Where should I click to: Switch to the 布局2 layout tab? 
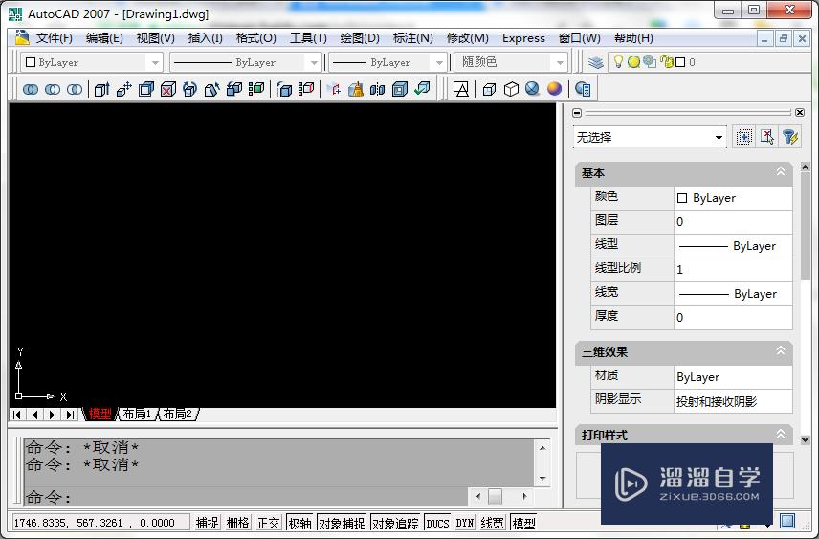tap(178, 414)
